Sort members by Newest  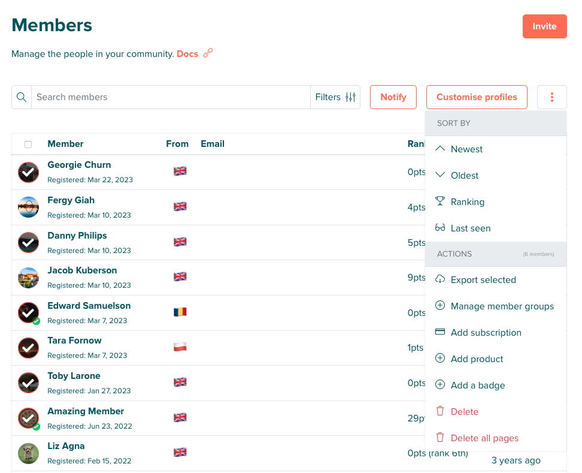(466, 149)
